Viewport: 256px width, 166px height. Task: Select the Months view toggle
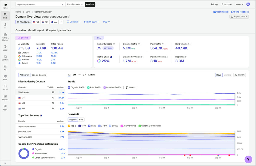coord(227,75)
